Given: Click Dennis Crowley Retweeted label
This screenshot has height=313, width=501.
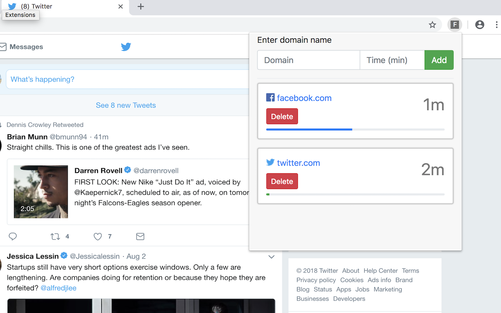Looking at the screenshot, I should 45,125.
